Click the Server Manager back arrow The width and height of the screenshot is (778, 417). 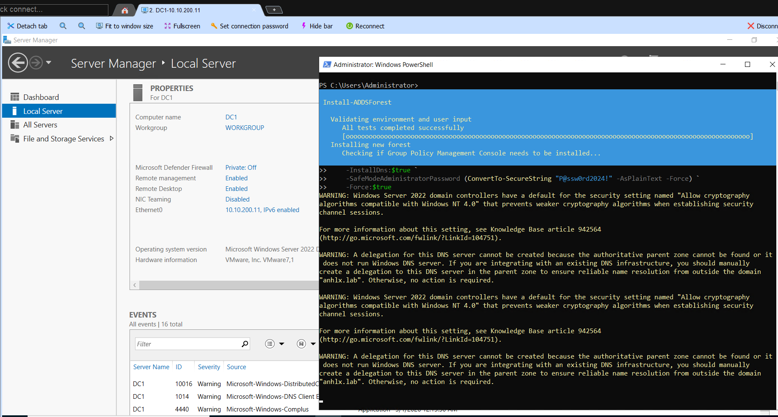coord(18,63)
